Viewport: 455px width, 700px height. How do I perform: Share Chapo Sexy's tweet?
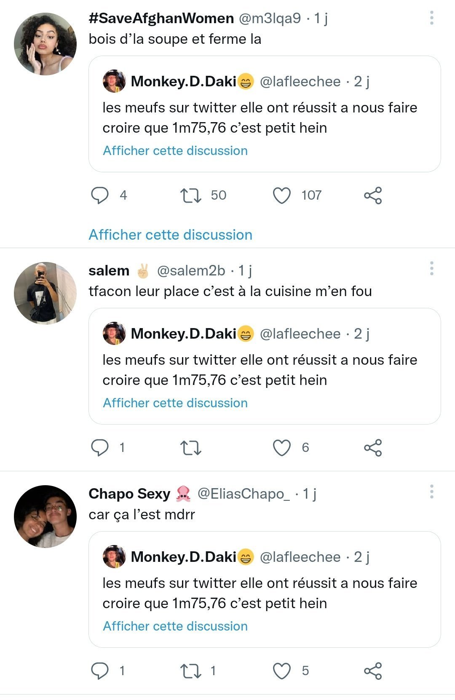point(373,671)
